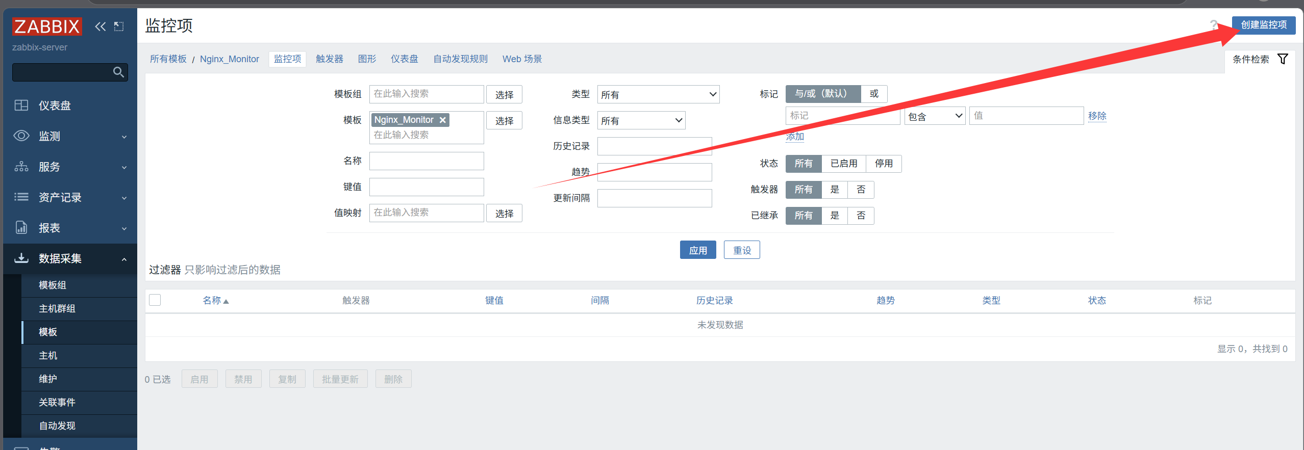Select 或 in the 标记 toggle
This screenshot has width=1304, height=450.
coord(874,94)
